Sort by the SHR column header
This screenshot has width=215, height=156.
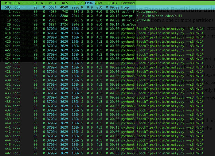(76, 3)
